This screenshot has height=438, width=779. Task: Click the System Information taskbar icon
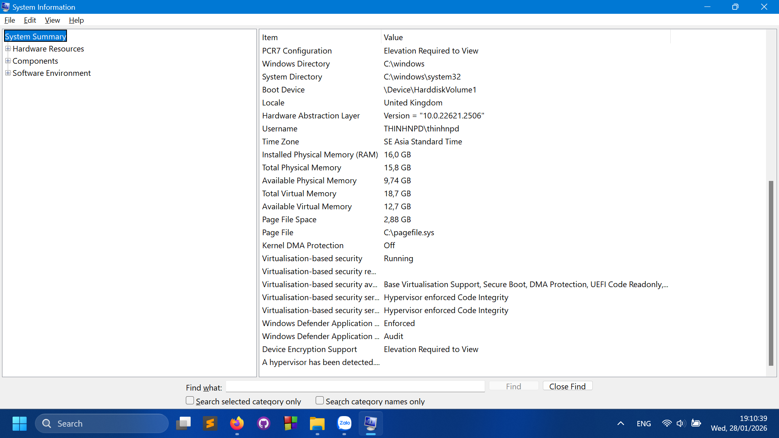point(371,423)
